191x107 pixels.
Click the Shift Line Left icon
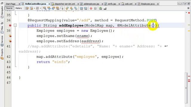click(x=81, y=8)
